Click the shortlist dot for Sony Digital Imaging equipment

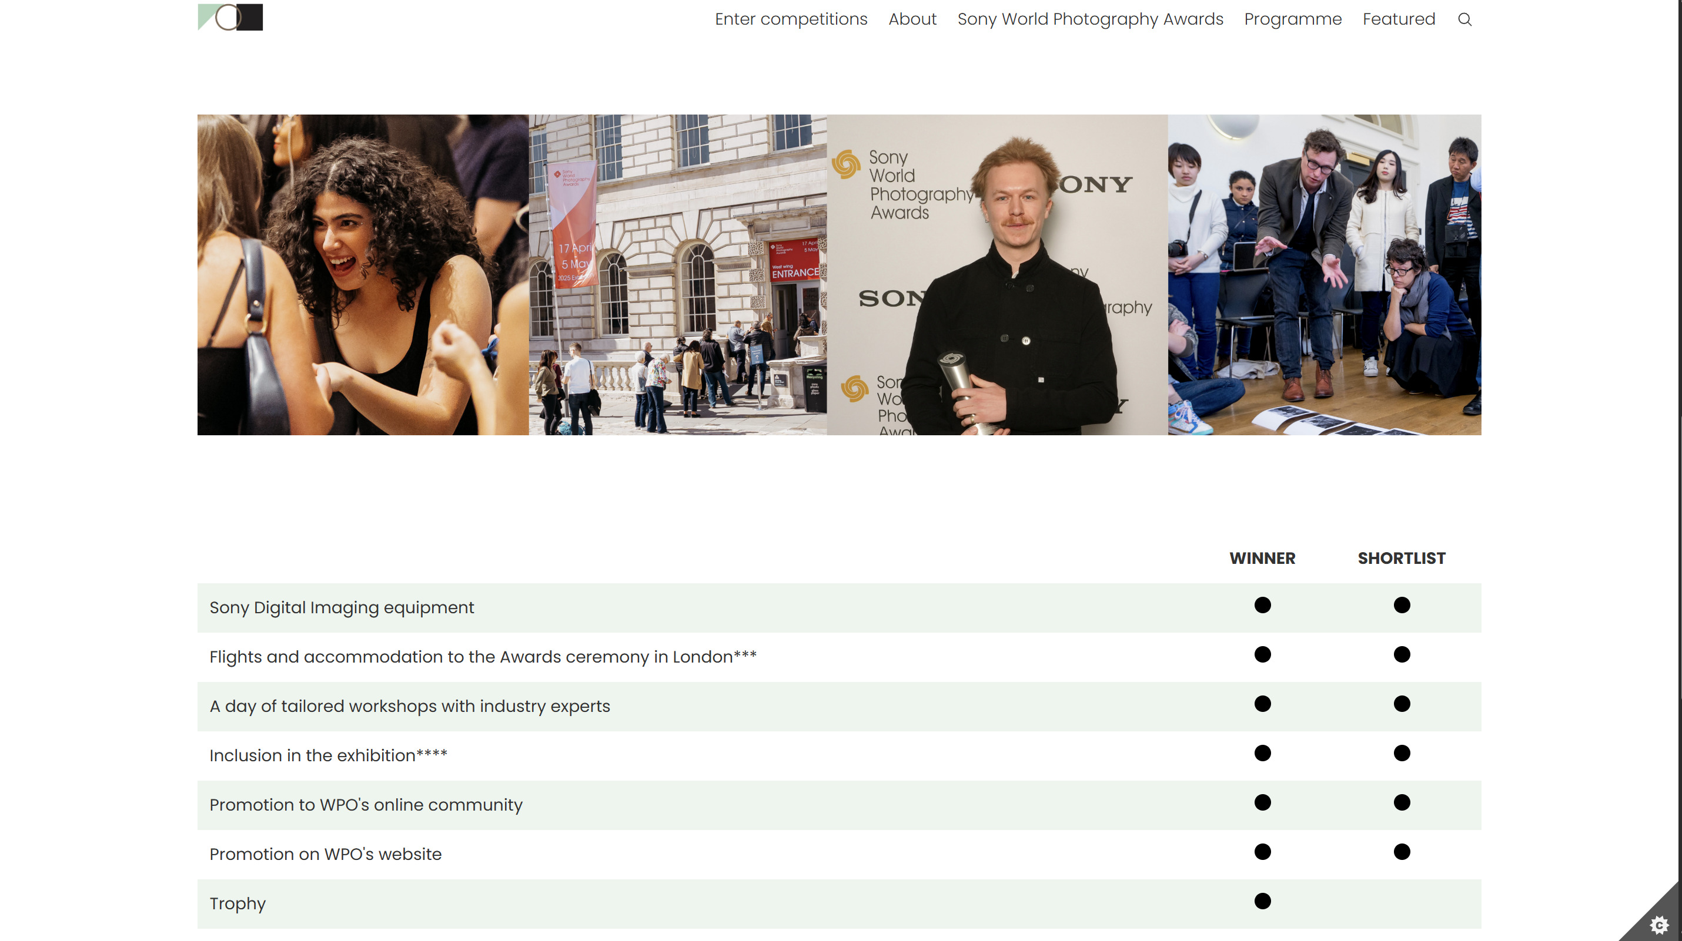pos(1401,605)
